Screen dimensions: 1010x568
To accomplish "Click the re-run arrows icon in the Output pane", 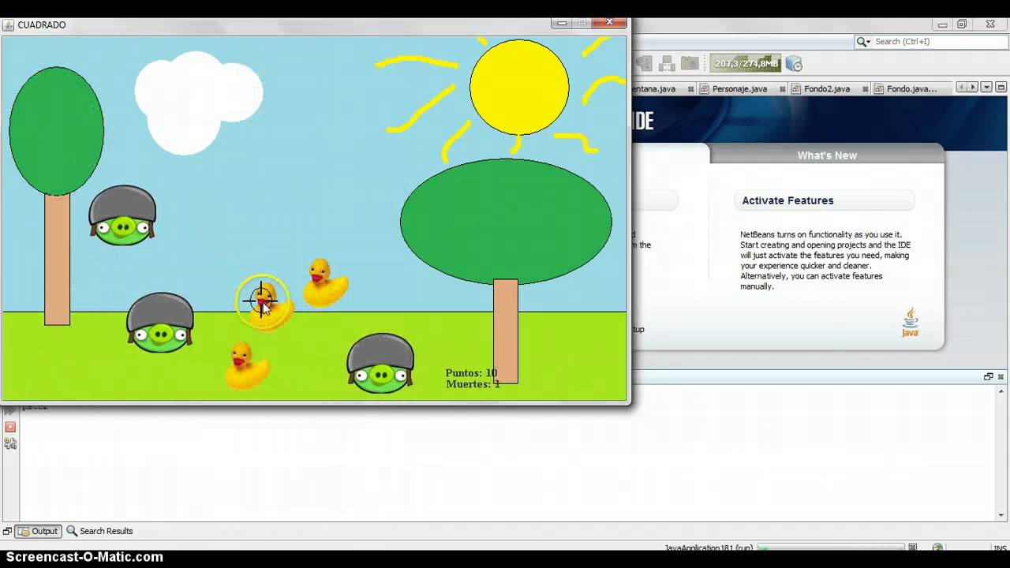I will (10, 410).
